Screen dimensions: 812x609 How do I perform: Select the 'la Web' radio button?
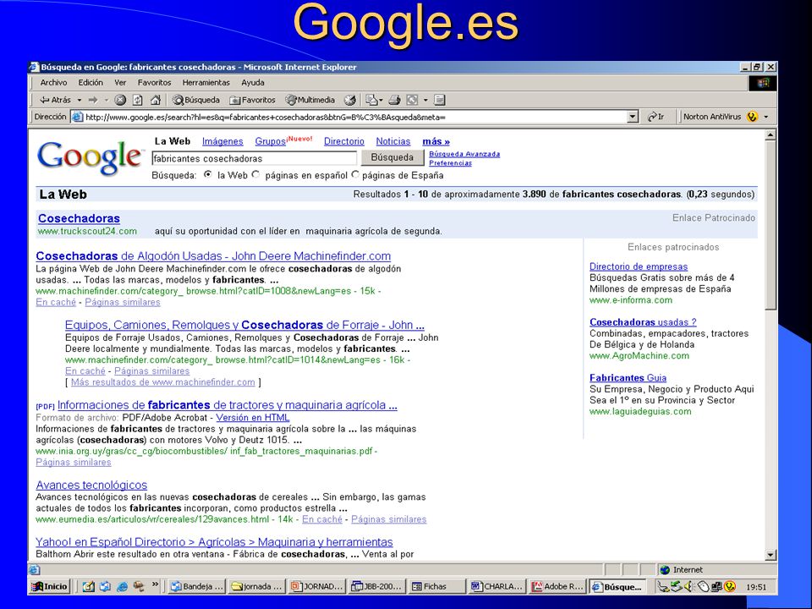208,174
